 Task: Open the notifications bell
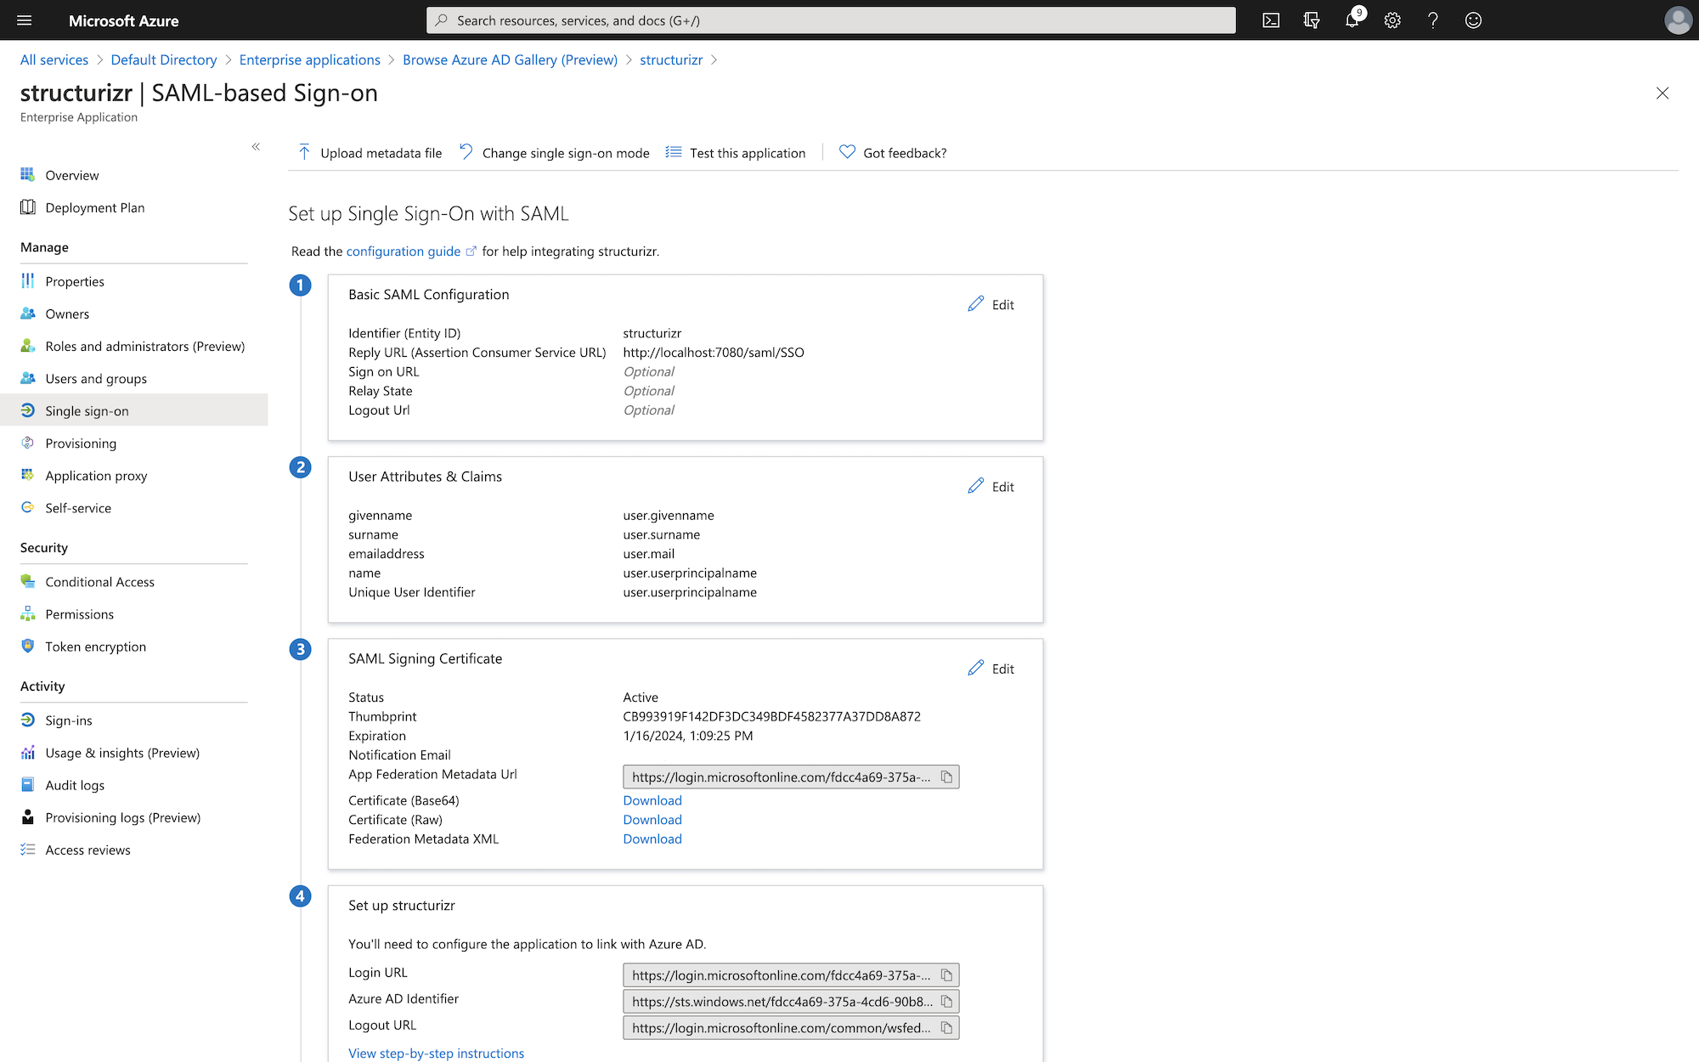(x=1352, y=20)
